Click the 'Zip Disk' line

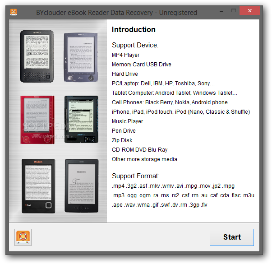click(x=122, y=140)
